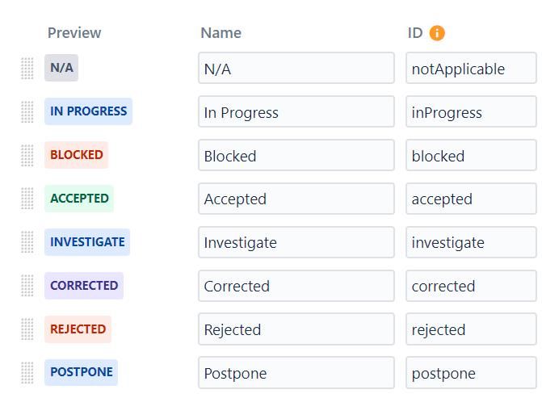Click the Name input showing Accepted

click(x=296, y=199)
